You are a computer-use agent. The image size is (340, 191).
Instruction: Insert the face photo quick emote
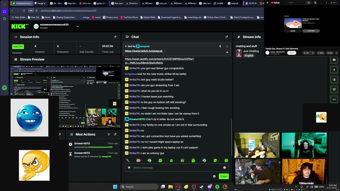(138, 160)
